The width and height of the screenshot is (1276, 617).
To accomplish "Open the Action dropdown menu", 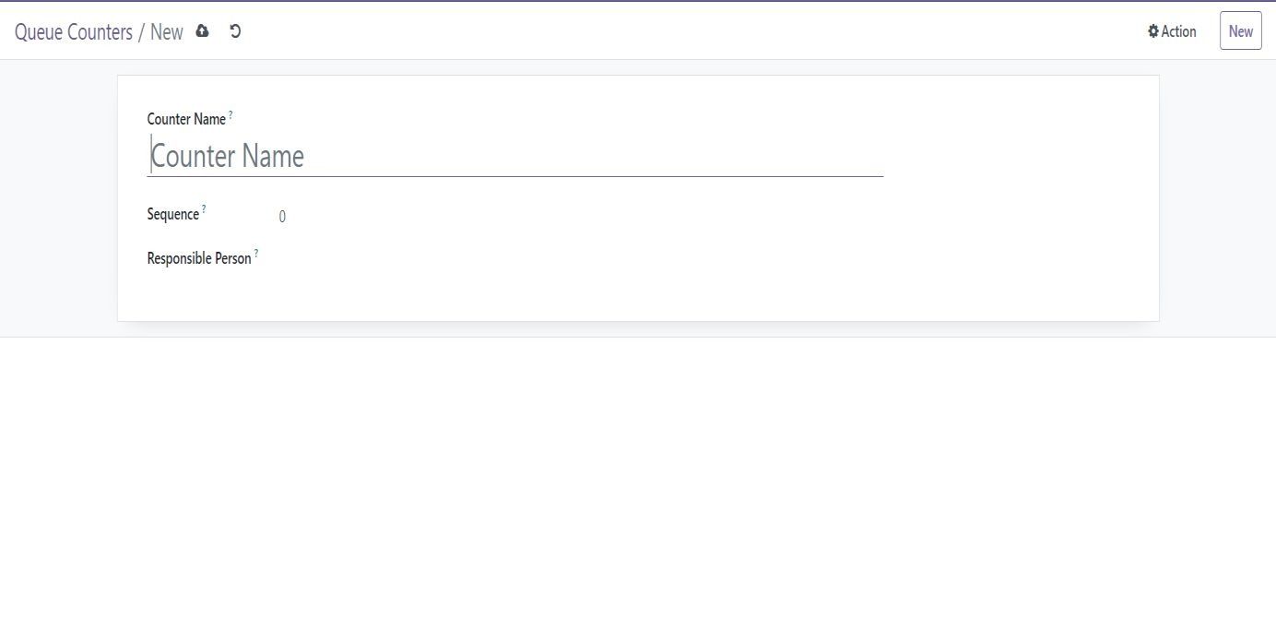I will pyautogui.click(x=1172, y=31).
